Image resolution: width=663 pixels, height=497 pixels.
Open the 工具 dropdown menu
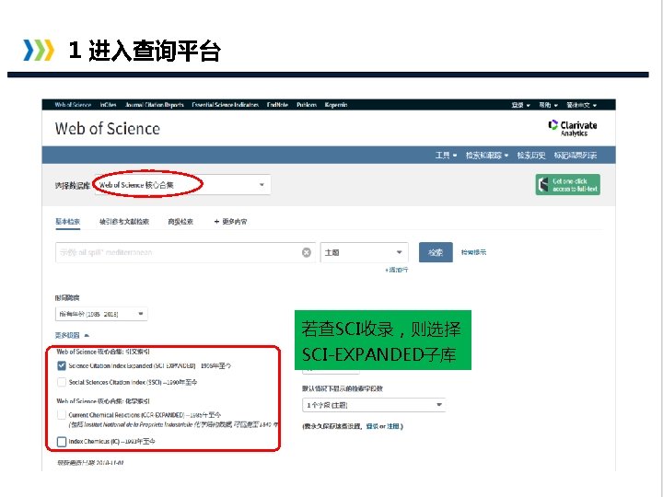click(446, 156)
